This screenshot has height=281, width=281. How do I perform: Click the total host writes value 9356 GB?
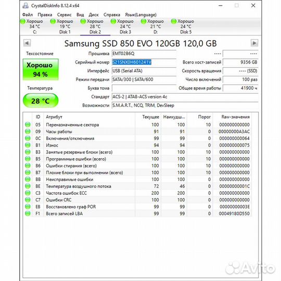tap(240, 62)
